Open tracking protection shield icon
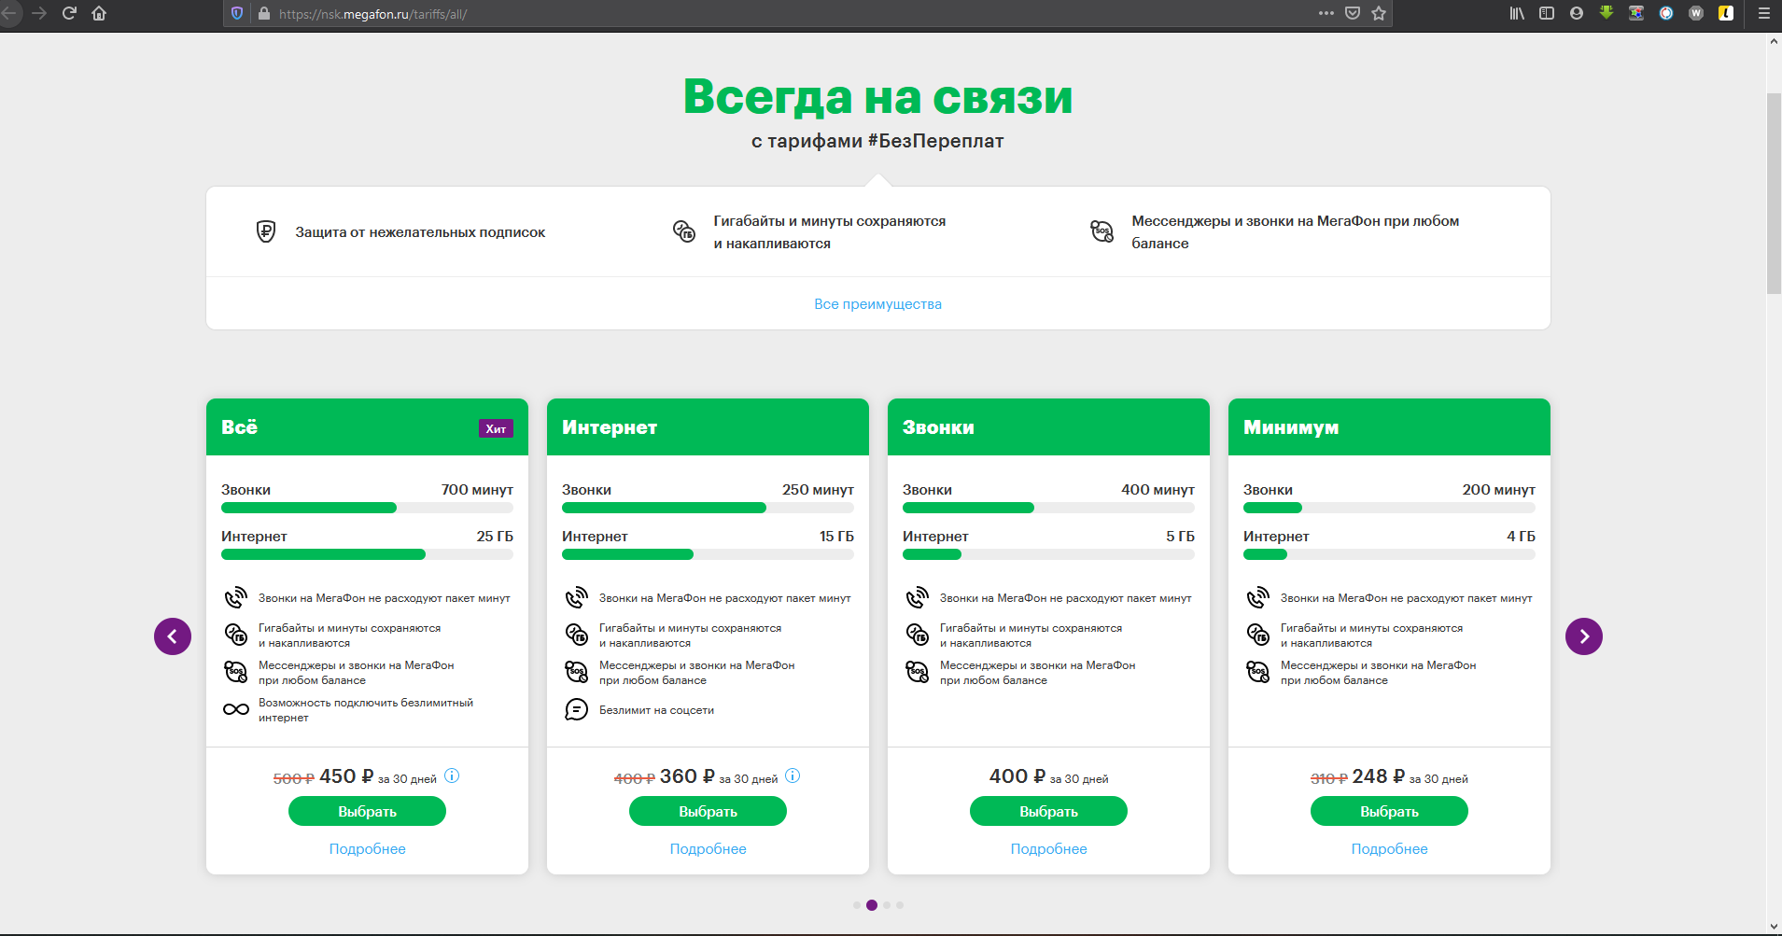This screenshot has height=936, width=1782. [x=237, y=13]
